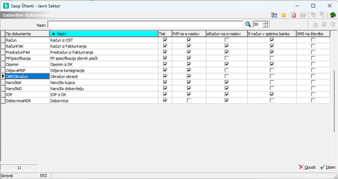Image resolution: width=338 pixels, height=179 pixels.
Task: Click the 'Odjava konsignacije' name cell
Action: click(104, 70)
